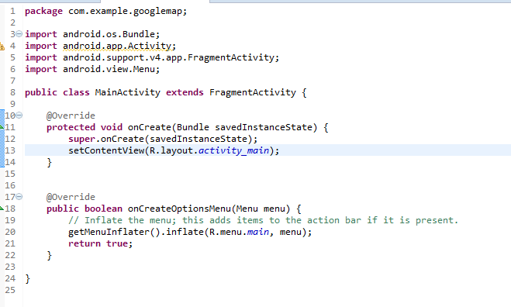
Task: Collapse the onCreate method at line 10
Action: pyautogui.click(x=19, y=115)
